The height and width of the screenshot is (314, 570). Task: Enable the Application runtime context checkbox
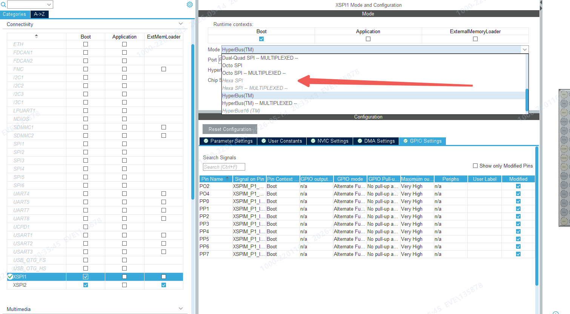tap(368, 39)
